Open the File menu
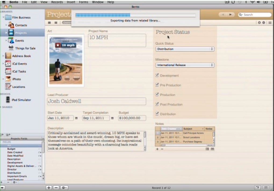This screenshot has width=274, height=191. [25, 2]
